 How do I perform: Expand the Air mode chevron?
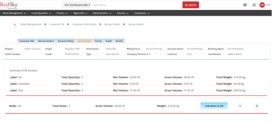[240, 106]
